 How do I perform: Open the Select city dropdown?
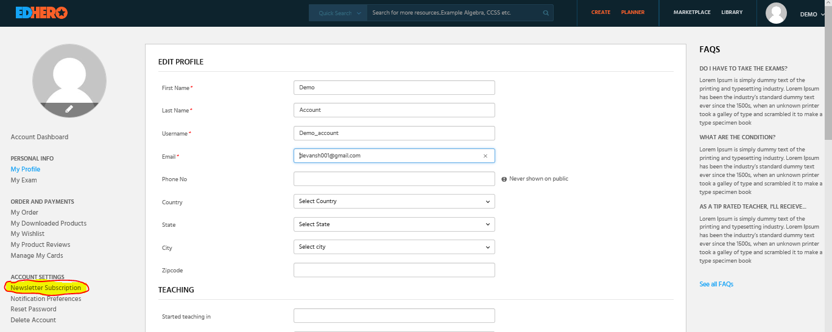[394, 247]
